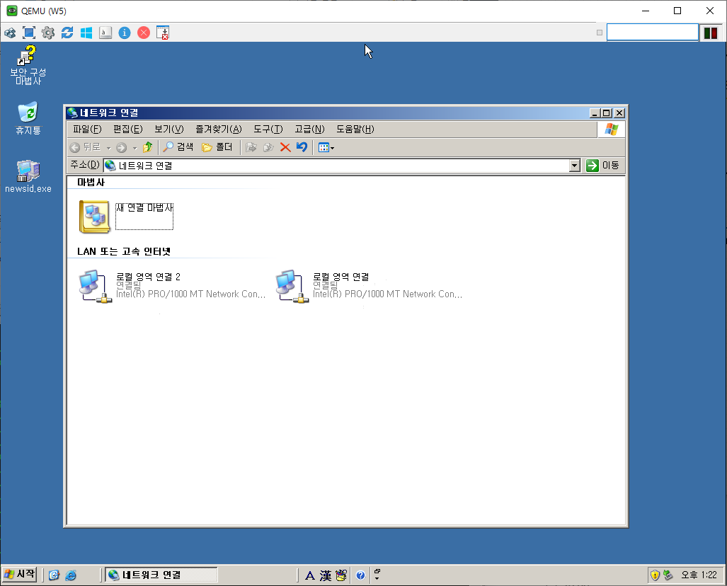Click the disk drive icon in QEMU toolbar
Screen dimensions: 727x586
[x=105, y=33]
